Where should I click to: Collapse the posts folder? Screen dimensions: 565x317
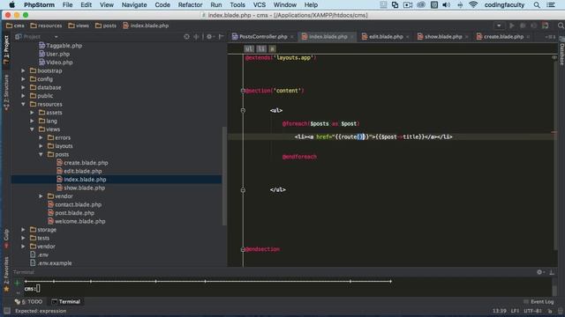click(x=41, y=155)
